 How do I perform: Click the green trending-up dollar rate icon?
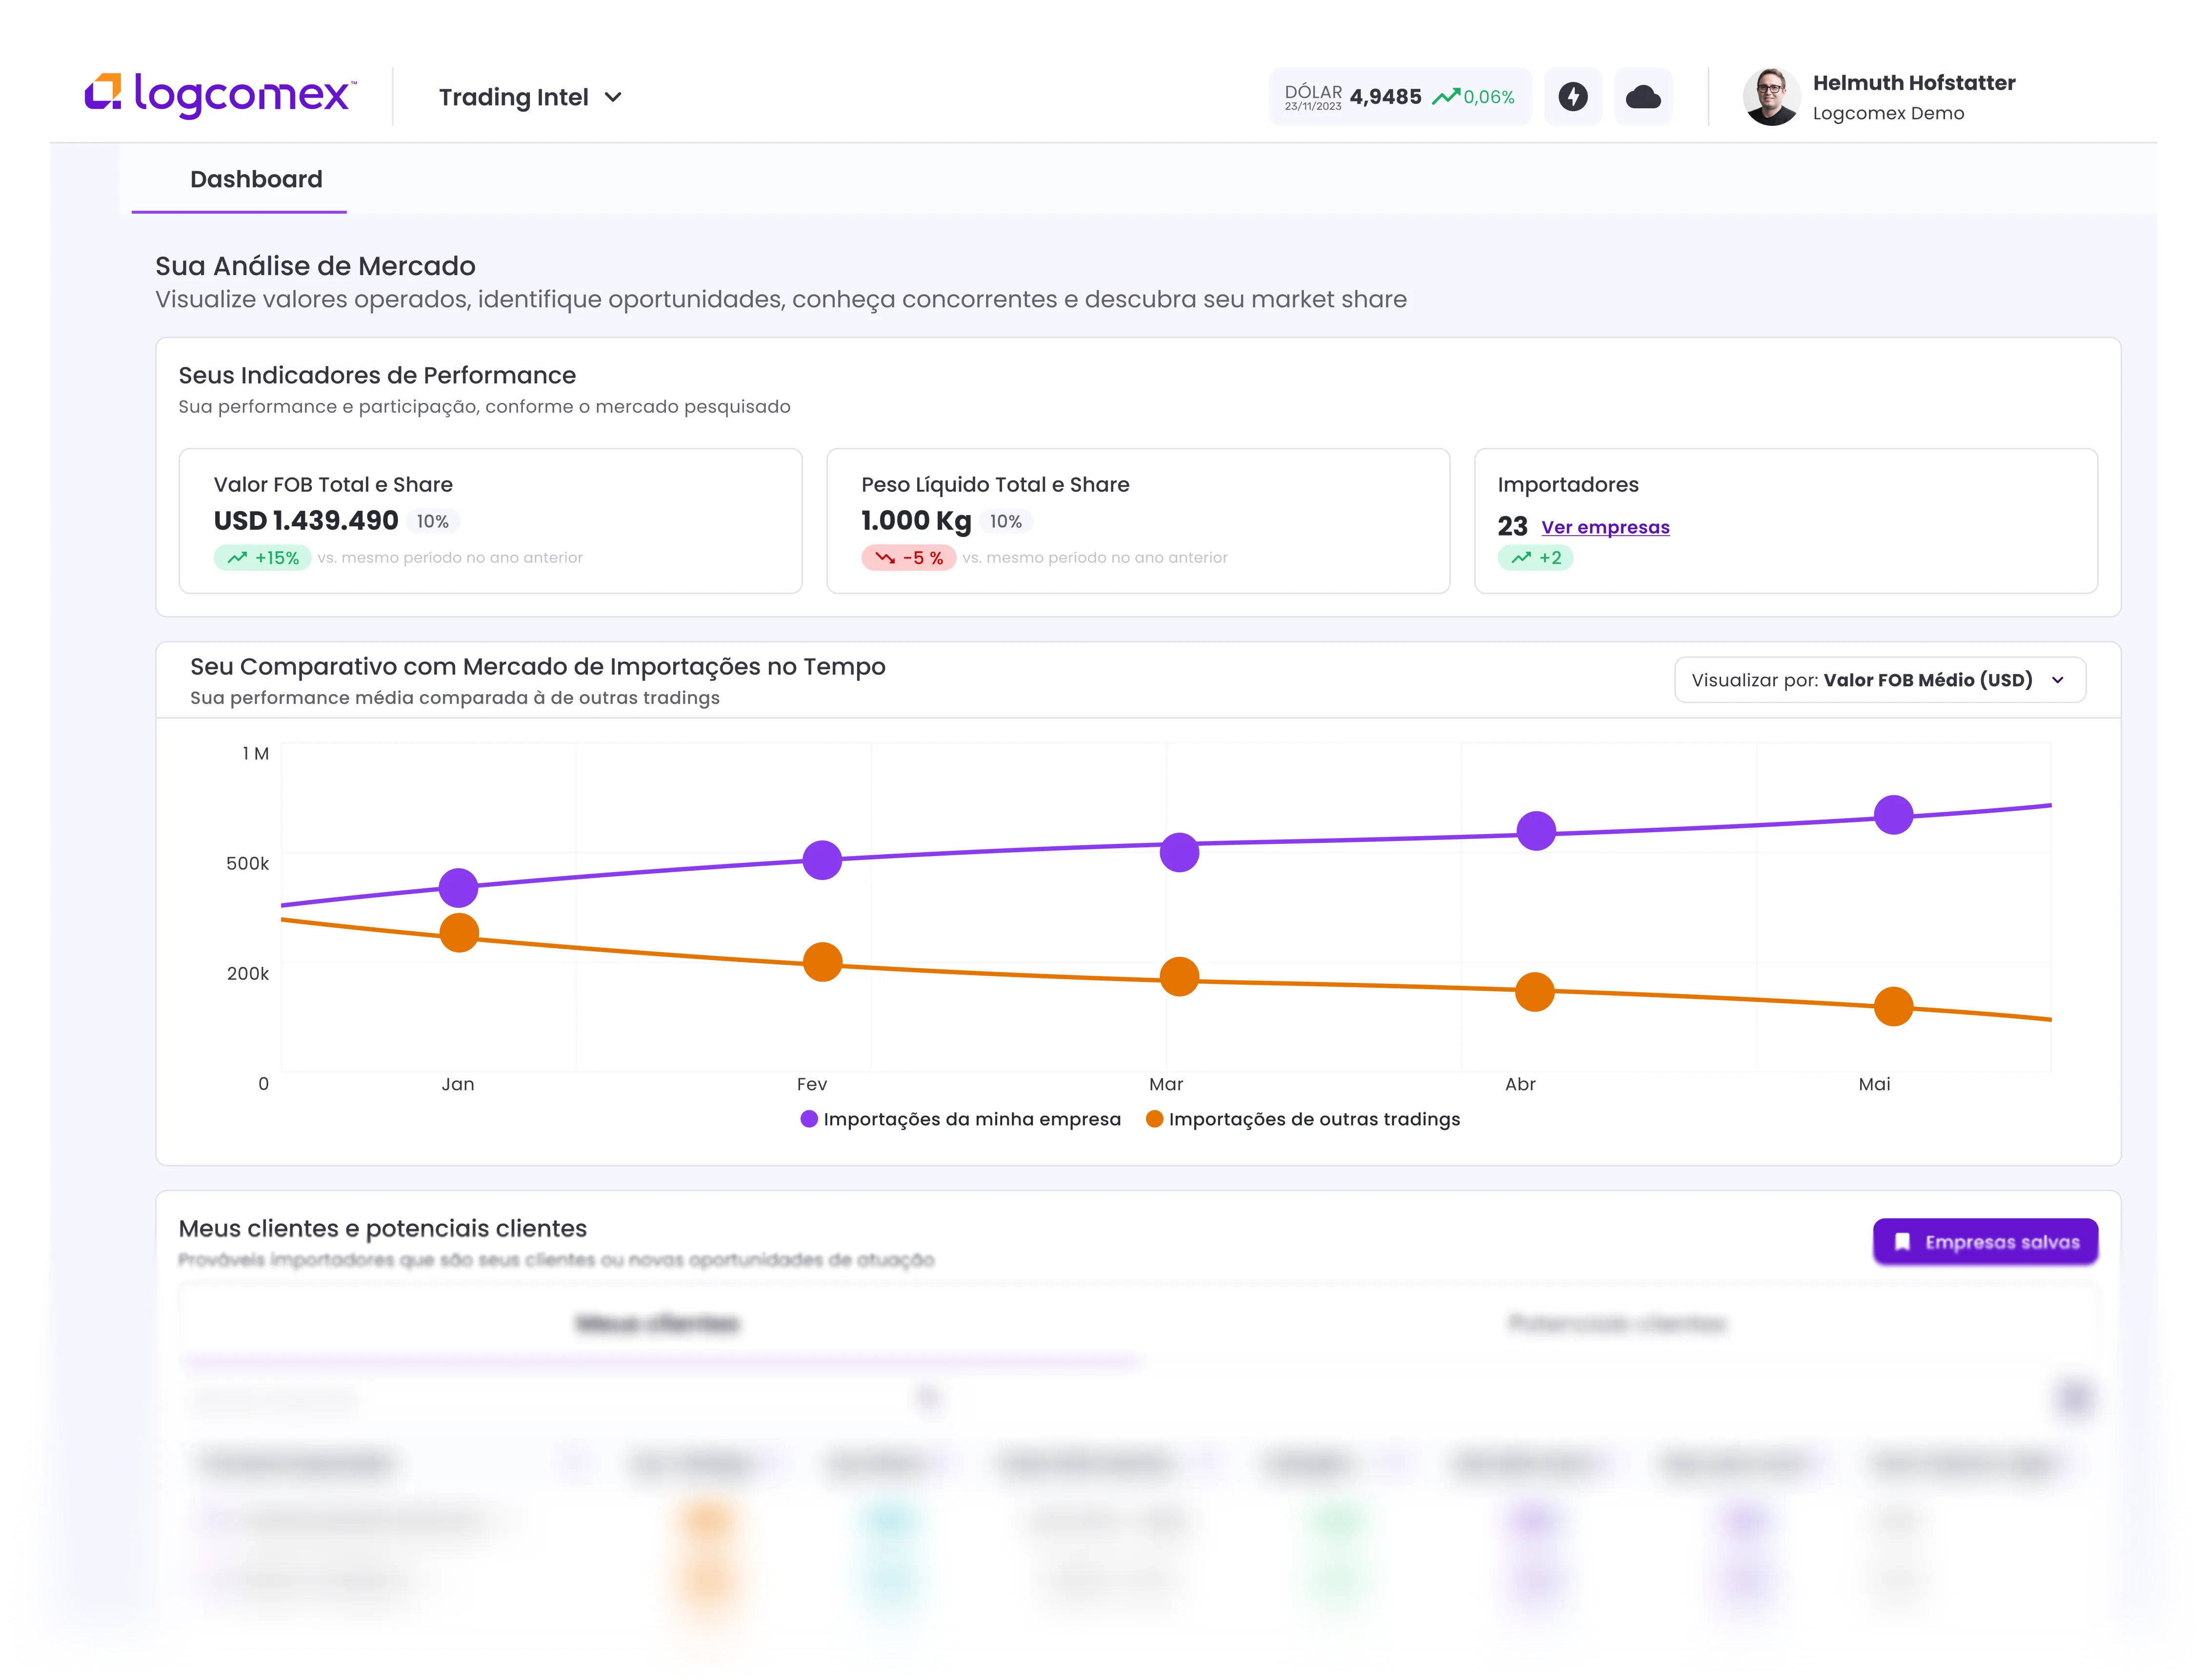coord(1445,97)
